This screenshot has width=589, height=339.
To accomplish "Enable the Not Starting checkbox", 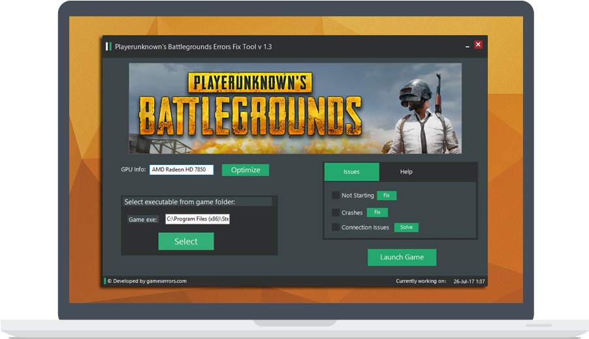I will pos(336,196).
